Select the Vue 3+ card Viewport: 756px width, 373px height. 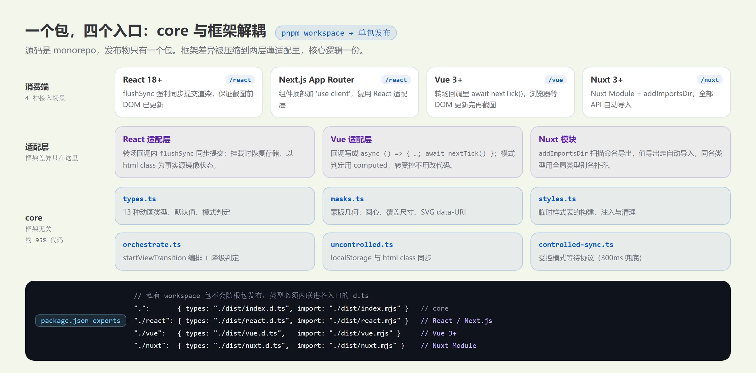(501, 92)
